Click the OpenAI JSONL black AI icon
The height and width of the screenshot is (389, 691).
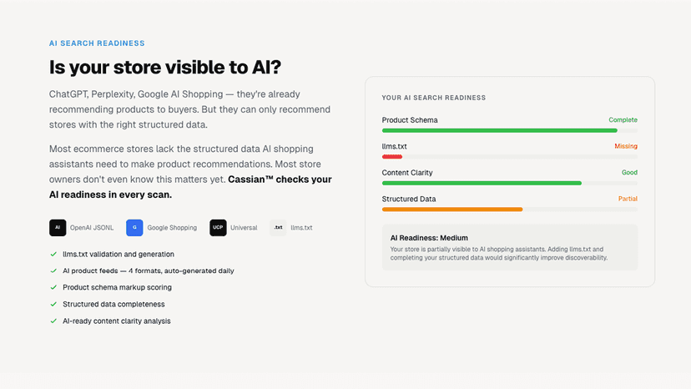58,228
